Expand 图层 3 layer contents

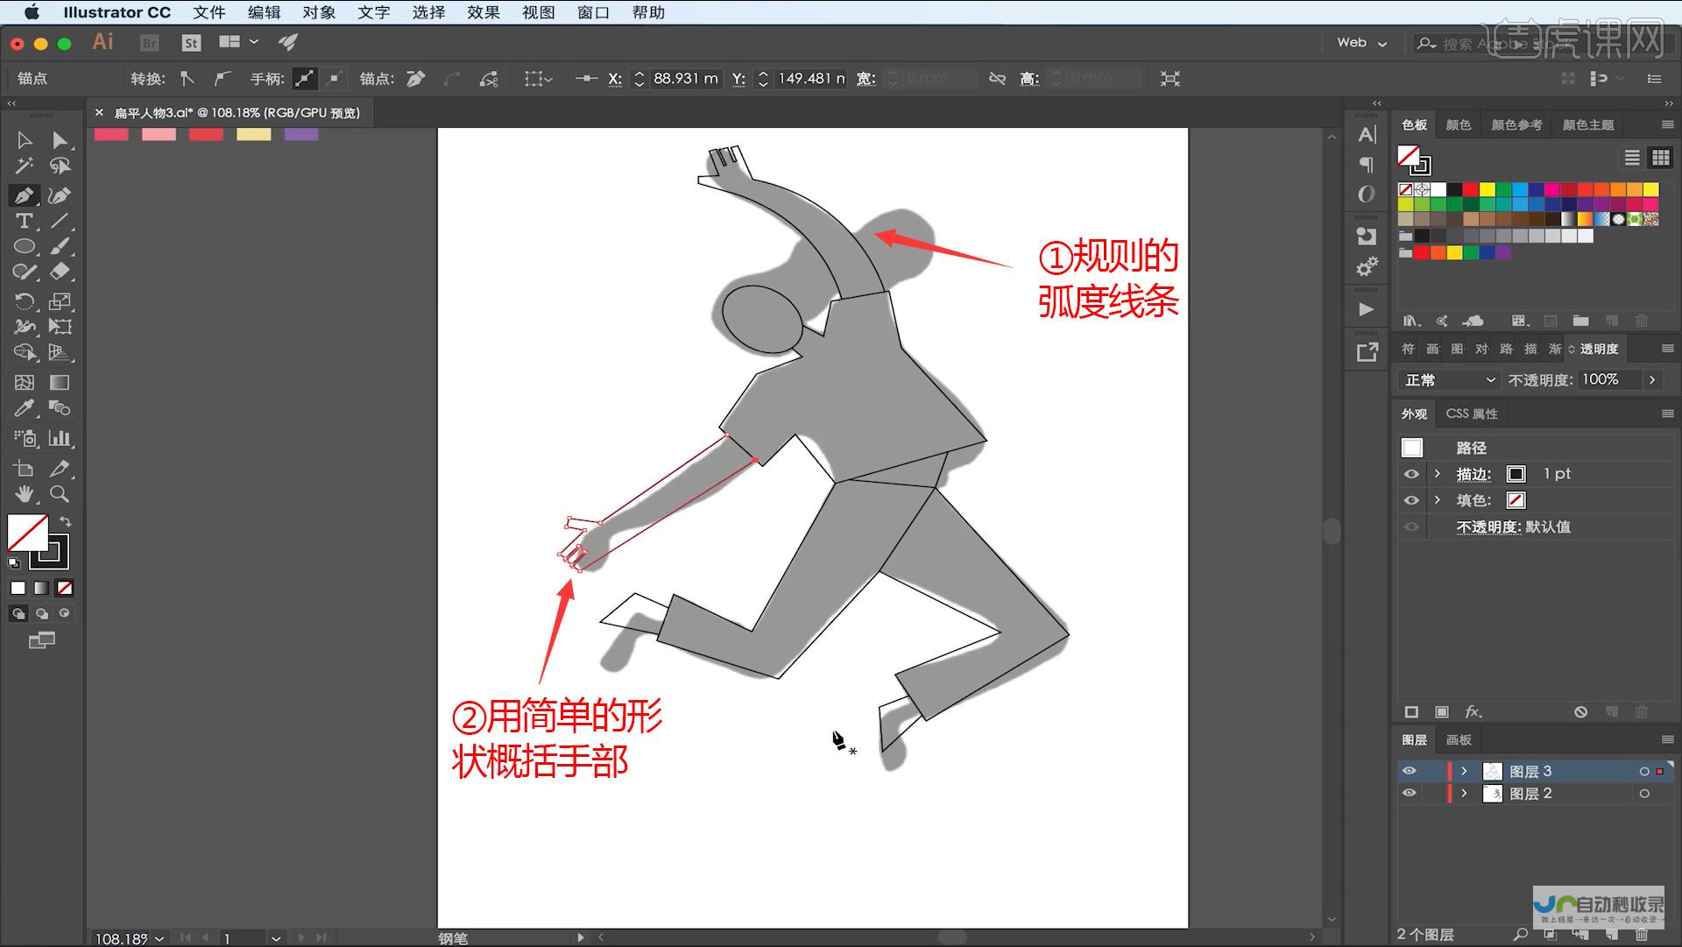(x=1465, y=770)
